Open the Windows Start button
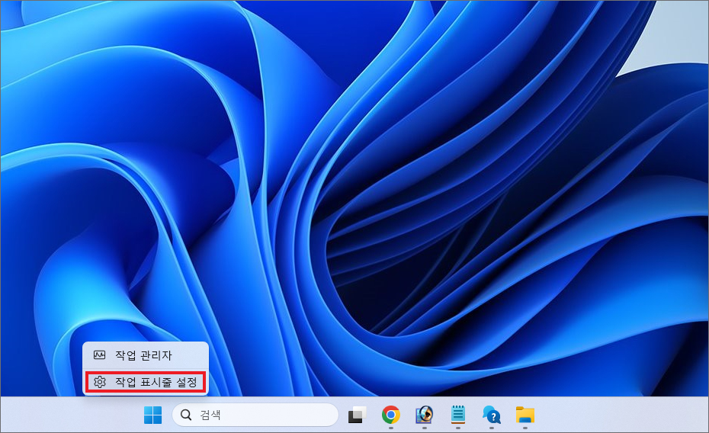 pyautogui.click(x=152, y=415)
